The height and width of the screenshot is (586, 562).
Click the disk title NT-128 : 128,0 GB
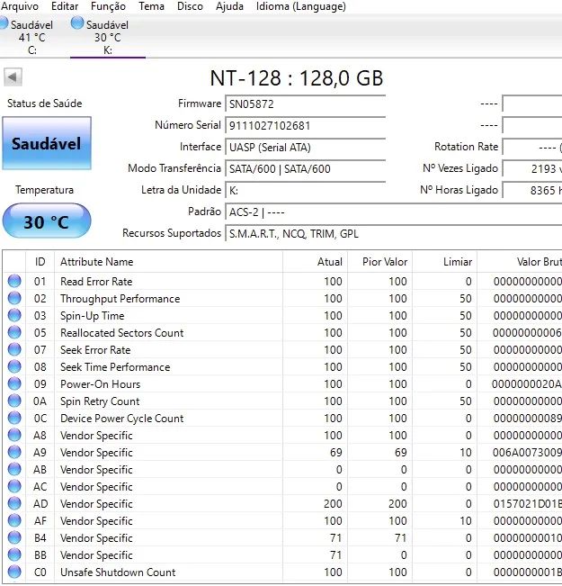tap(297, 78)
